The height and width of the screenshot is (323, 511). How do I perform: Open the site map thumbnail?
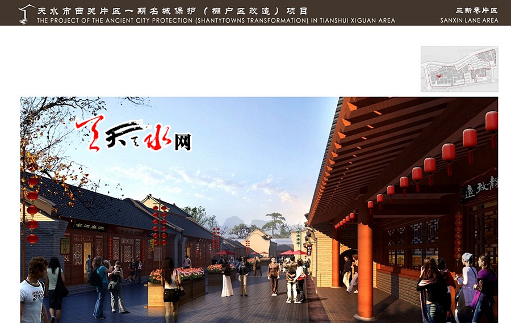(x=459, y=69)
